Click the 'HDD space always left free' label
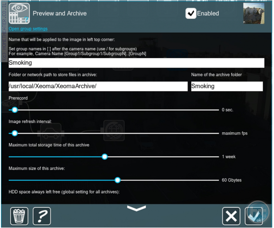Screen dimensions: 274x228 tap(64, 192)
